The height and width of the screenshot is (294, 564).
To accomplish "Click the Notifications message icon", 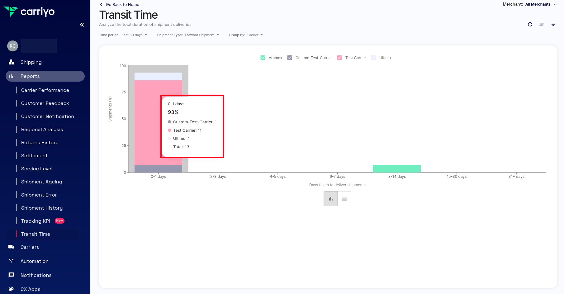I will pos(11,275).
